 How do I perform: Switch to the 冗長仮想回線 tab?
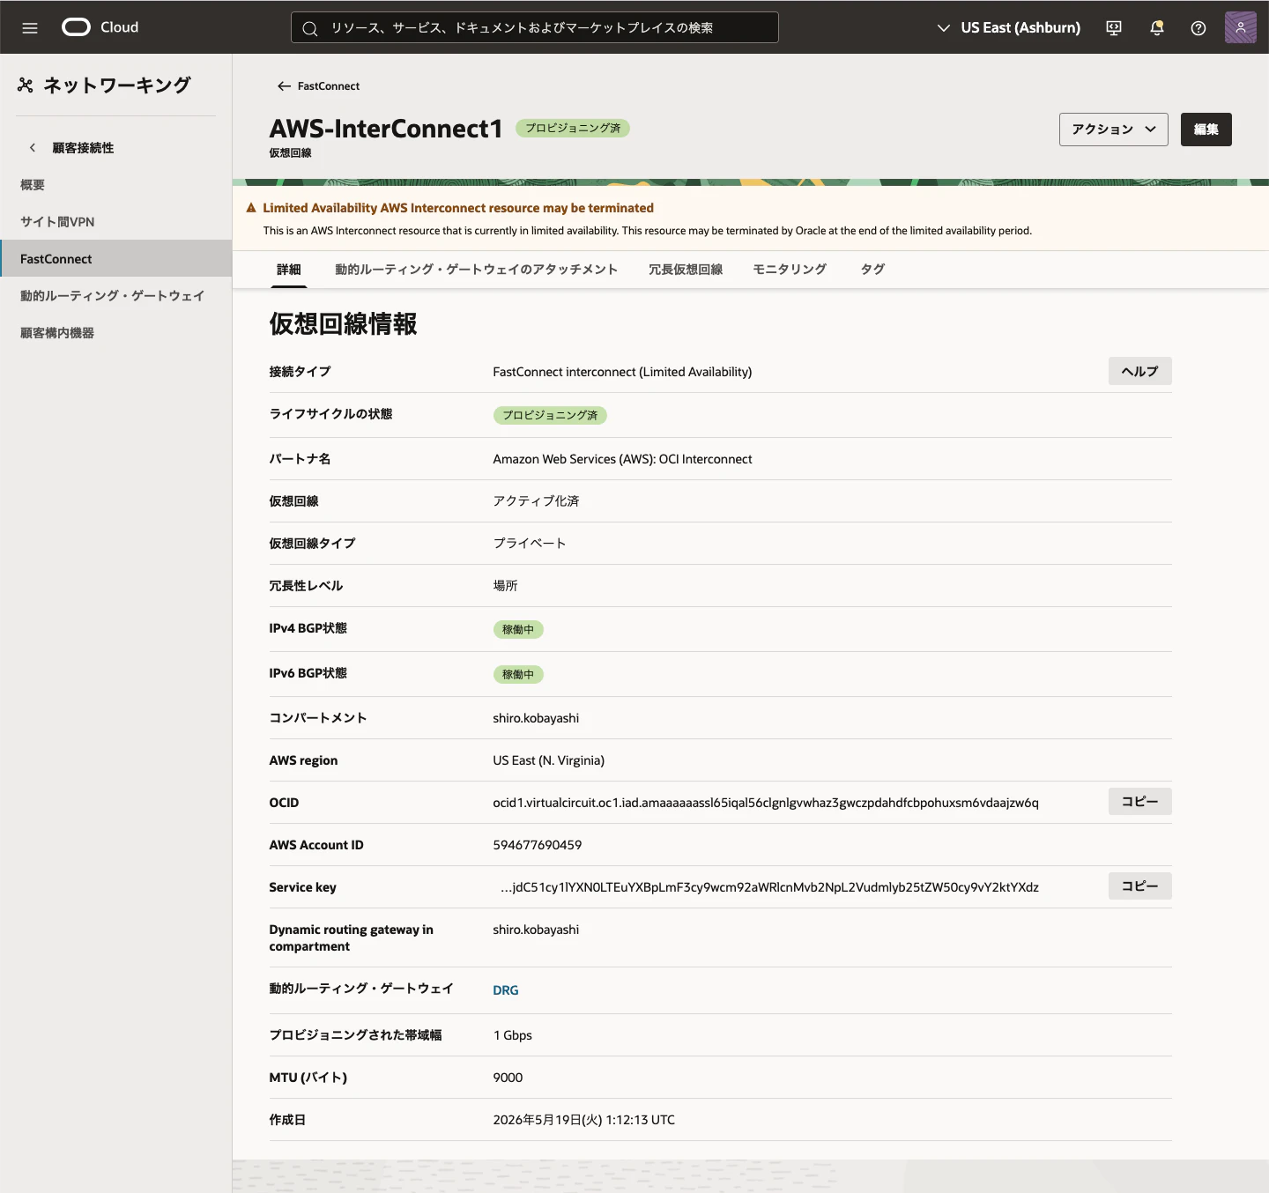click(686, 270)
